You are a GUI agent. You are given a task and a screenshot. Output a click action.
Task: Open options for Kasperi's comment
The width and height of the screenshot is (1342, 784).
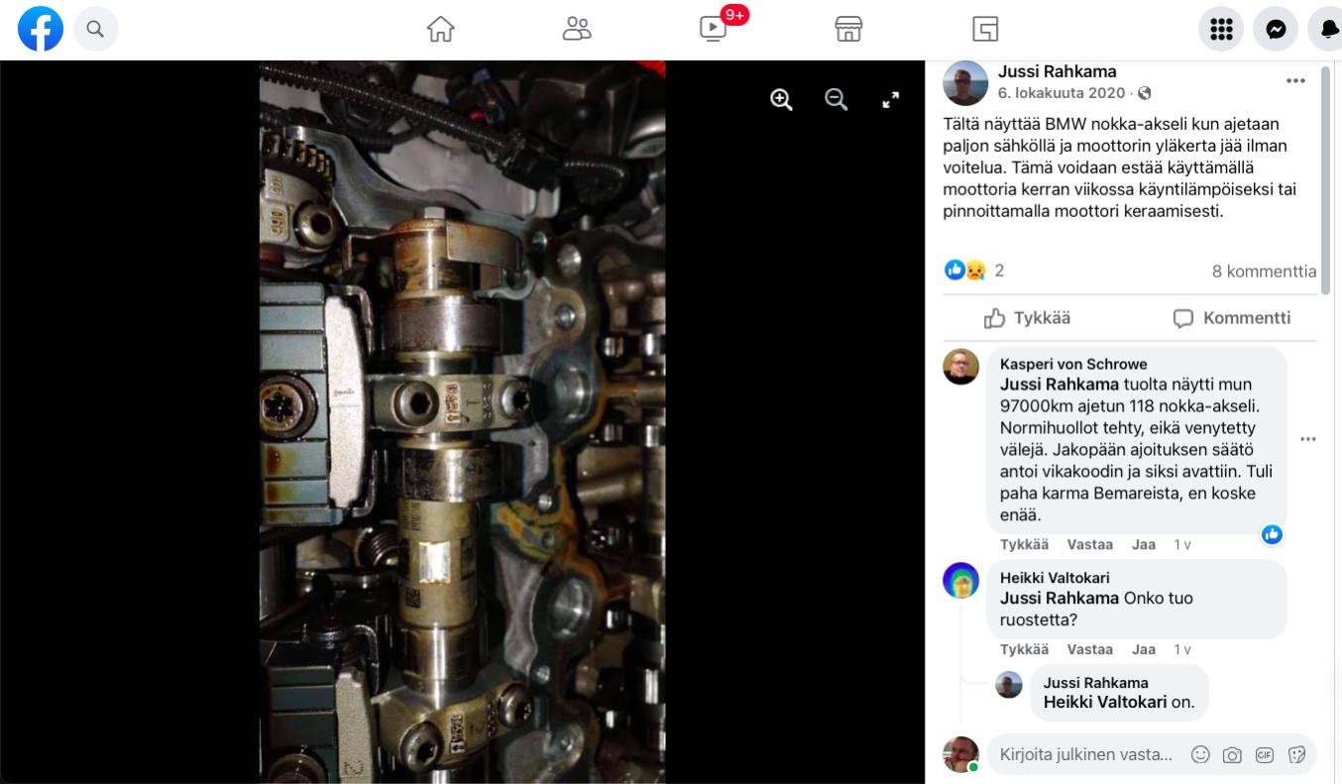(1307, 439)
